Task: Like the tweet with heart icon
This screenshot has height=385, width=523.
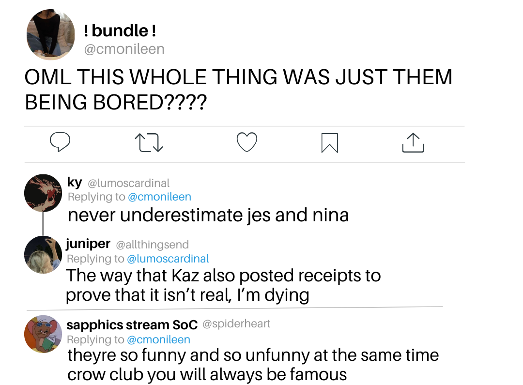Action: [x=247, y=142]
